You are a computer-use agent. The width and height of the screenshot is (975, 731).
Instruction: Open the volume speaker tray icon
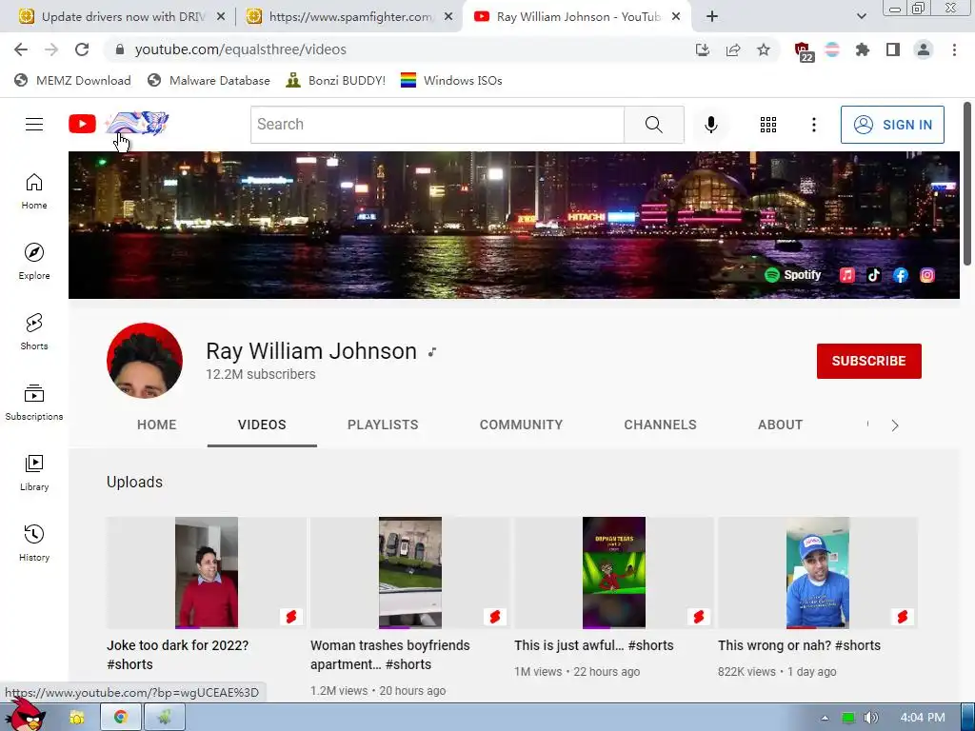pyautogui.click(x=871, y=718)
